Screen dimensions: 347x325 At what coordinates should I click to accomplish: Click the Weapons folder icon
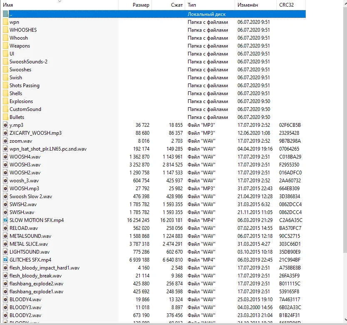[x=5, y=46]
